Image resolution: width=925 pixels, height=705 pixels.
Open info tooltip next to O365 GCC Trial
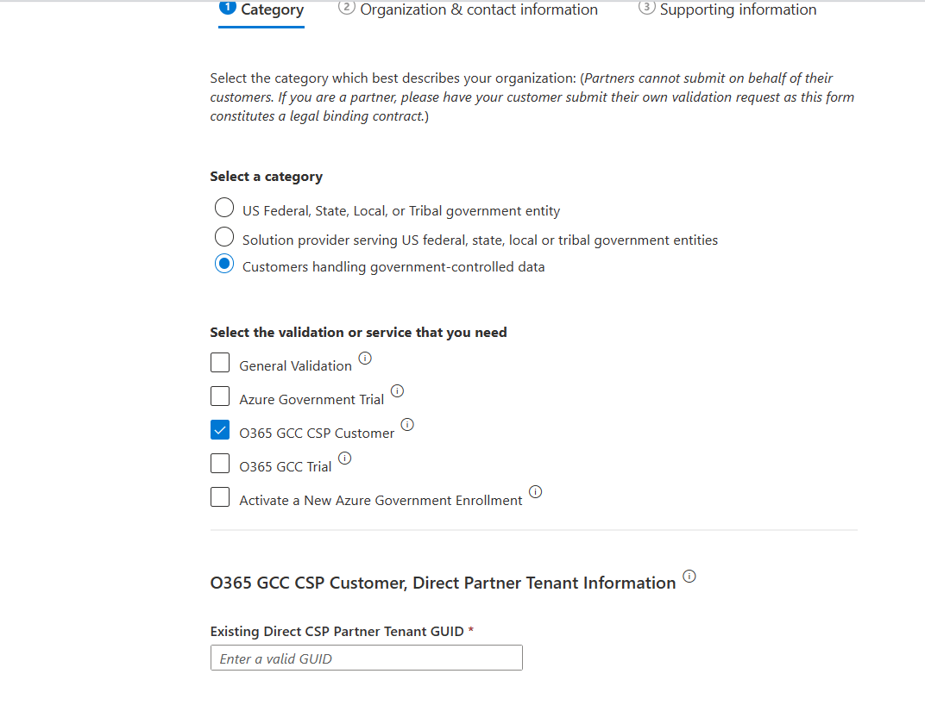(x=344, y=458)
